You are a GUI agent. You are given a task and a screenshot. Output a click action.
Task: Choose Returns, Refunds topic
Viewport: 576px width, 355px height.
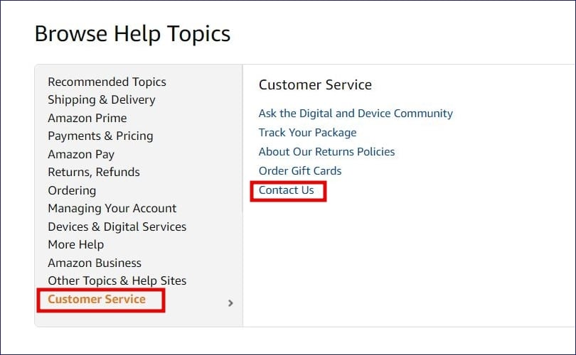pos(94,172)
